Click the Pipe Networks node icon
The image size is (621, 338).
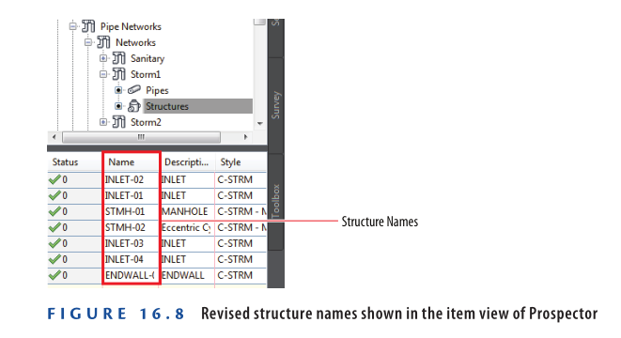[x=88, y=26]
